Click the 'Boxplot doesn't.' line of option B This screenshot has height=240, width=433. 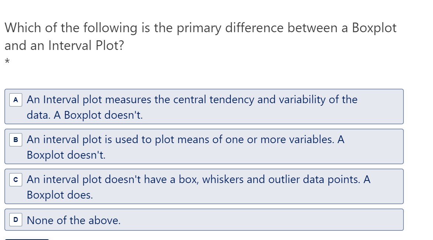(x=66, y=155)
